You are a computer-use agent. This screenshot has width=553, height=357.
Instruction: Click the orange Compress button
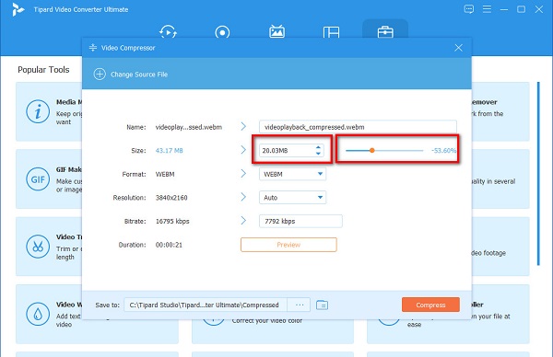(x=430, y=305)
